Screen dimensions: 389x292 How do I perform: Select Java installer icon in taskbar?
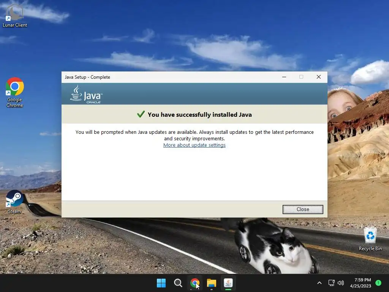228,283
